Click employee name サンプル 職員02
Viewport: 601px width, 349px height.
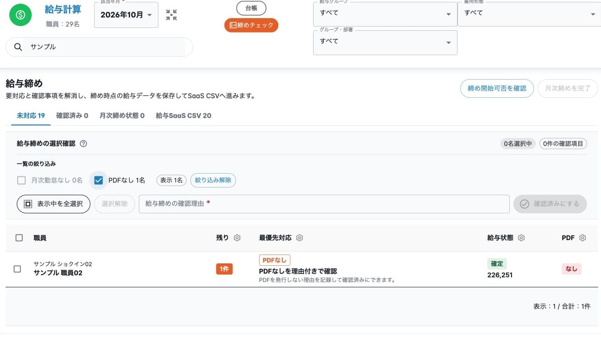tap(58, 273)
